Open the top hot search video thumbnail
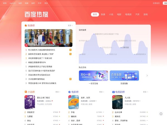 [48, 38]
